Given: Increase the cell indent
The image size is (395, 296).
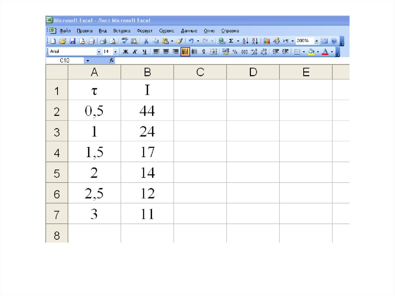Looking at the screenshot, I should (x=285, y=52).
